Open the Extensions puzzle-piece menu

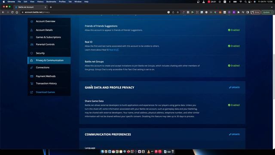238,12
